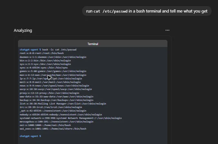
Task: Click the uucp:x:10:10 output line
Action: 56,89
